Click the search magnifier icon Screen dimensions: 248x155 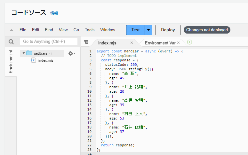[x=11, y=42]
